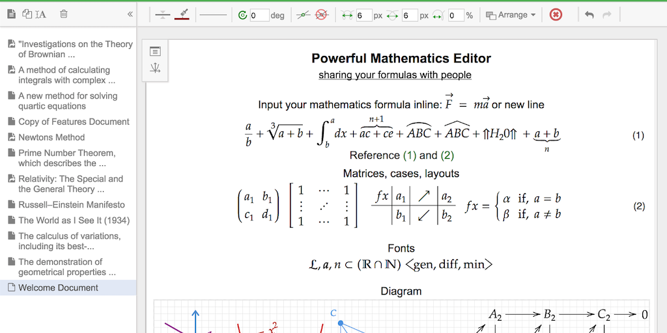The image size is (667, 333).
Task: Click the shared icon beside Relativity document
Action: pyautogui.click(x=12, y=178)
